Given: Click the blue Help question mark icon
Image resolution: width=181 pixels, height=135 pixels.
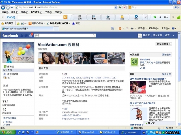Looking at the screenshot, I should coord(173,28).
